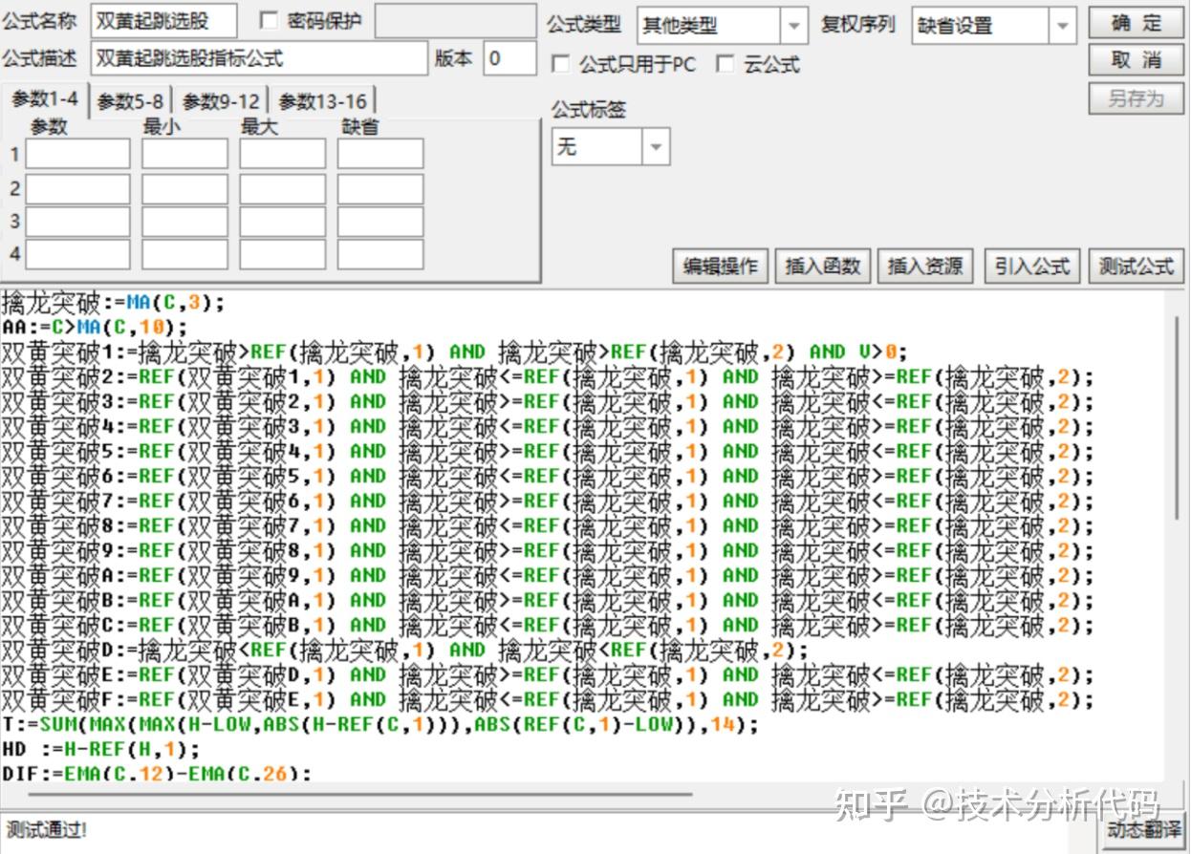Switch to the 参数13-16 tab

[x=322, y=101]
